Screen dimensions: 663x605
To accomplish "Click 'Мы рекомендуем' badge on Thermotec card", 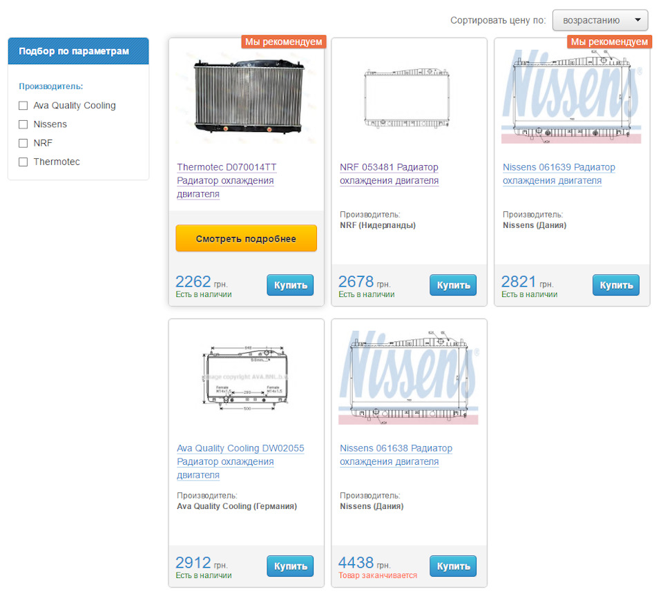I will (284, 42).
